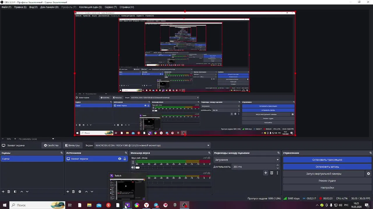Move source up in Источники panel
The width and height of the screenshot is (373, 209).
pos(86,192)
